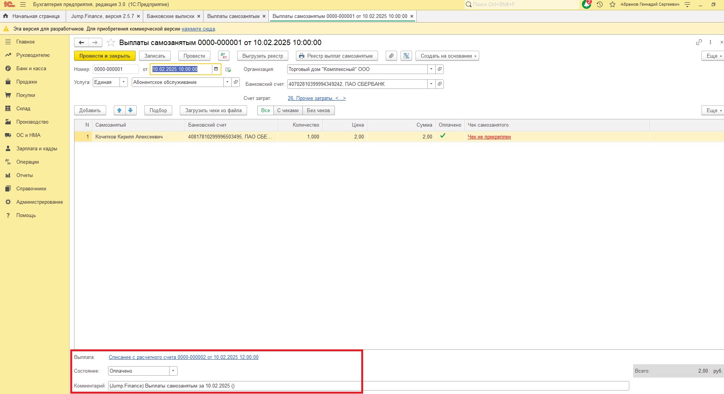Image resolution: width=724 pixels, height=394 pixels.
Task: Expand Создать на основании menu
Action: 447,56
